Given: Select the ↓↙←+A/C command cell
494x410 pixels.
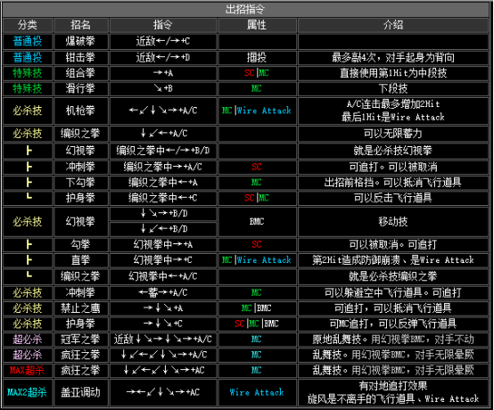Looking at the screenshot, I should (163, 134).
